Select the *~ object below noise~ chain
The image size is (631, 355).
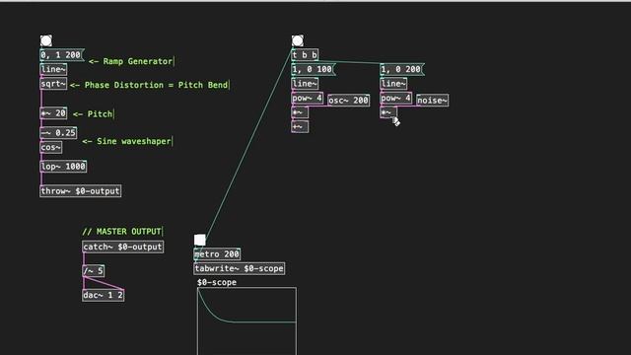[x=388, y=112]
